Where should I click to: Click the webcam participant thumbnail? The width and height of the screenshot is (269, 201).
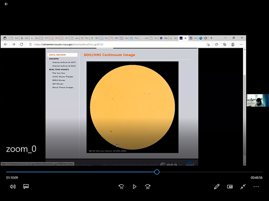click(257, 100)
